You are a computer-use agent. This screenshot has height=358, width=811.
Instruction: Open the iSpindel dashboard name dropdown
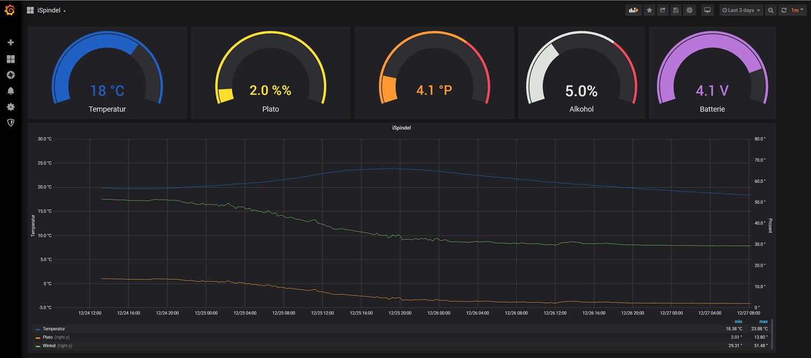point(51,10)
